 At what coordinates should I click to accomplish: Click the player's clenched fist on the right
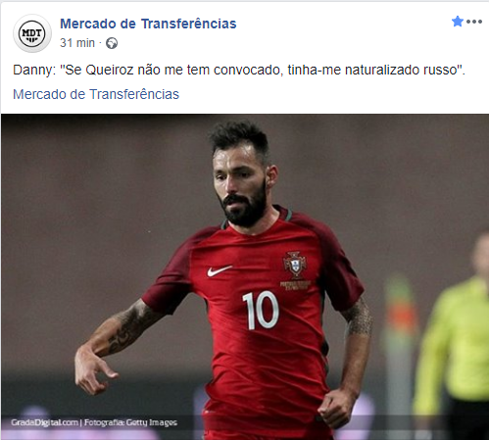[335, 408]
